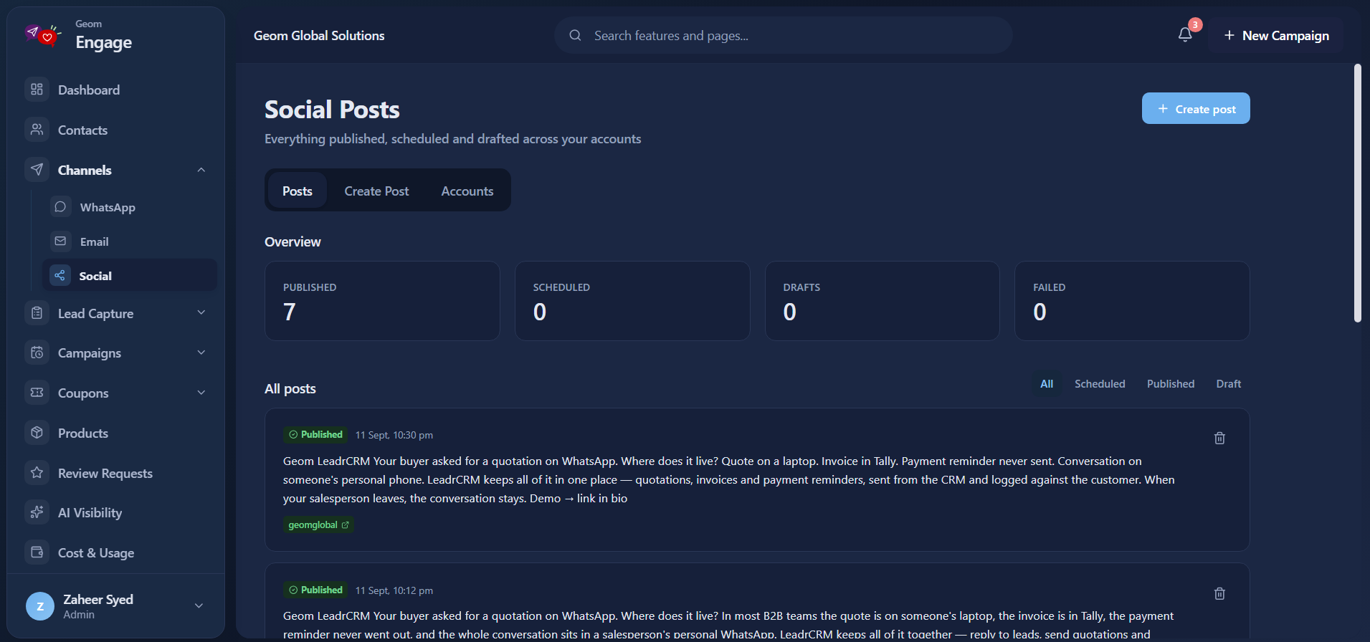This screenshot has width=1370, height=642.
Task: Expand the Lead Capture chevron
Action: (201, 313)
